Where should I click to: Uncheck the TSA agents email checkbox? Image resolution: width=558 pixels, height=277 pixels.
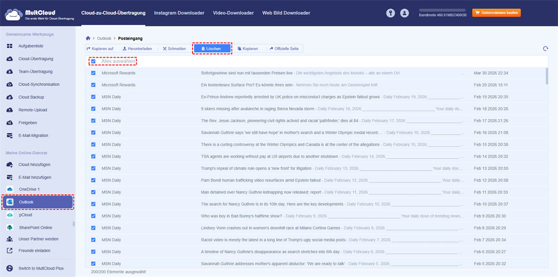point(93,156)
